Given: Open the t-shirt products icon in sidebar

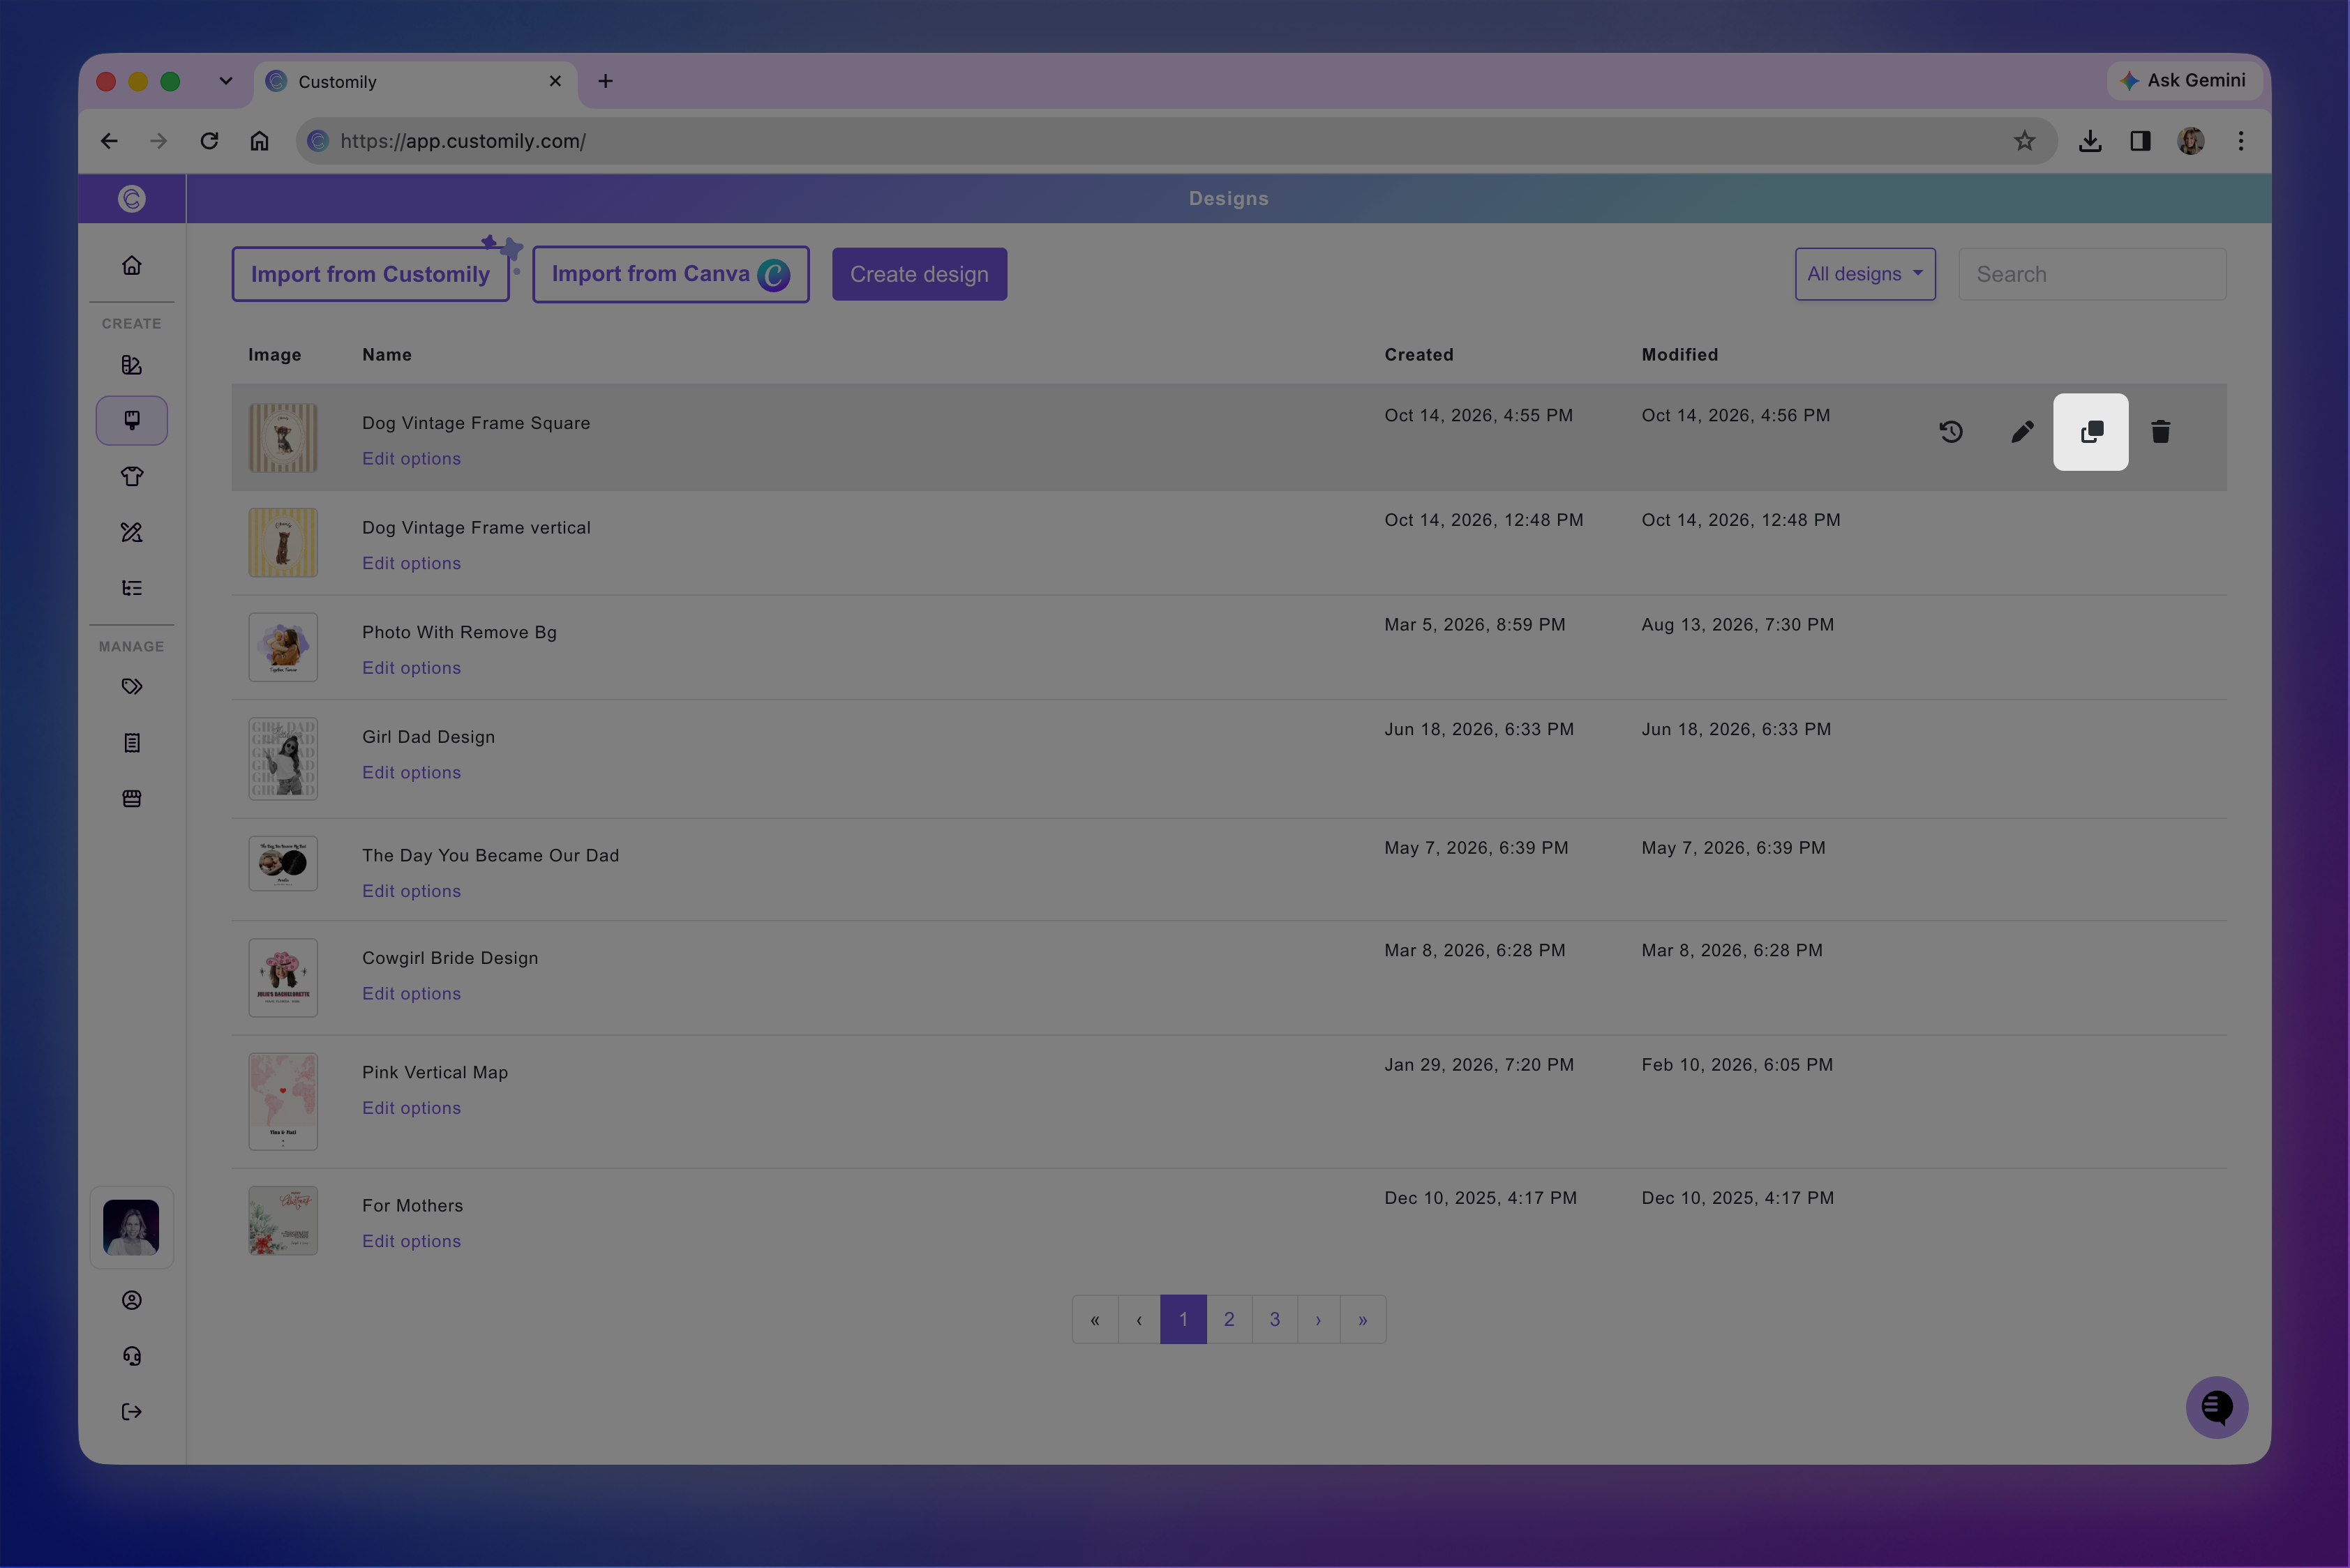Looking at the screenshot, I should pyautogui.click(x=132, y=476).
